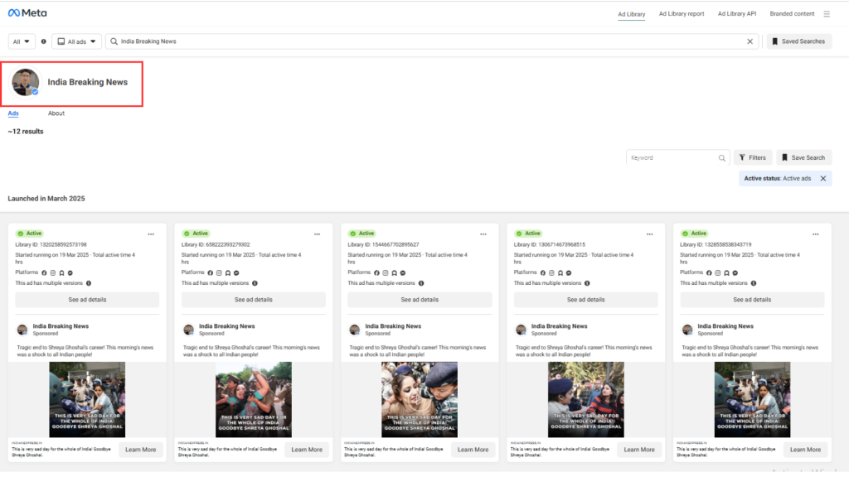Image resolution: width=849 pixels, height=477 pixels.
Task: See ad details for ad 1544667702895627
Action: click(420, 300)
